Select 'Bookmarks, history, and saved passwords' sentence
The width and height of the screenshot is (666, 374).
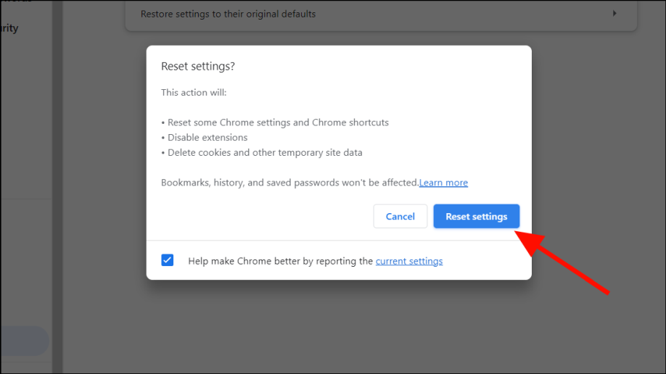pos(290,183)
